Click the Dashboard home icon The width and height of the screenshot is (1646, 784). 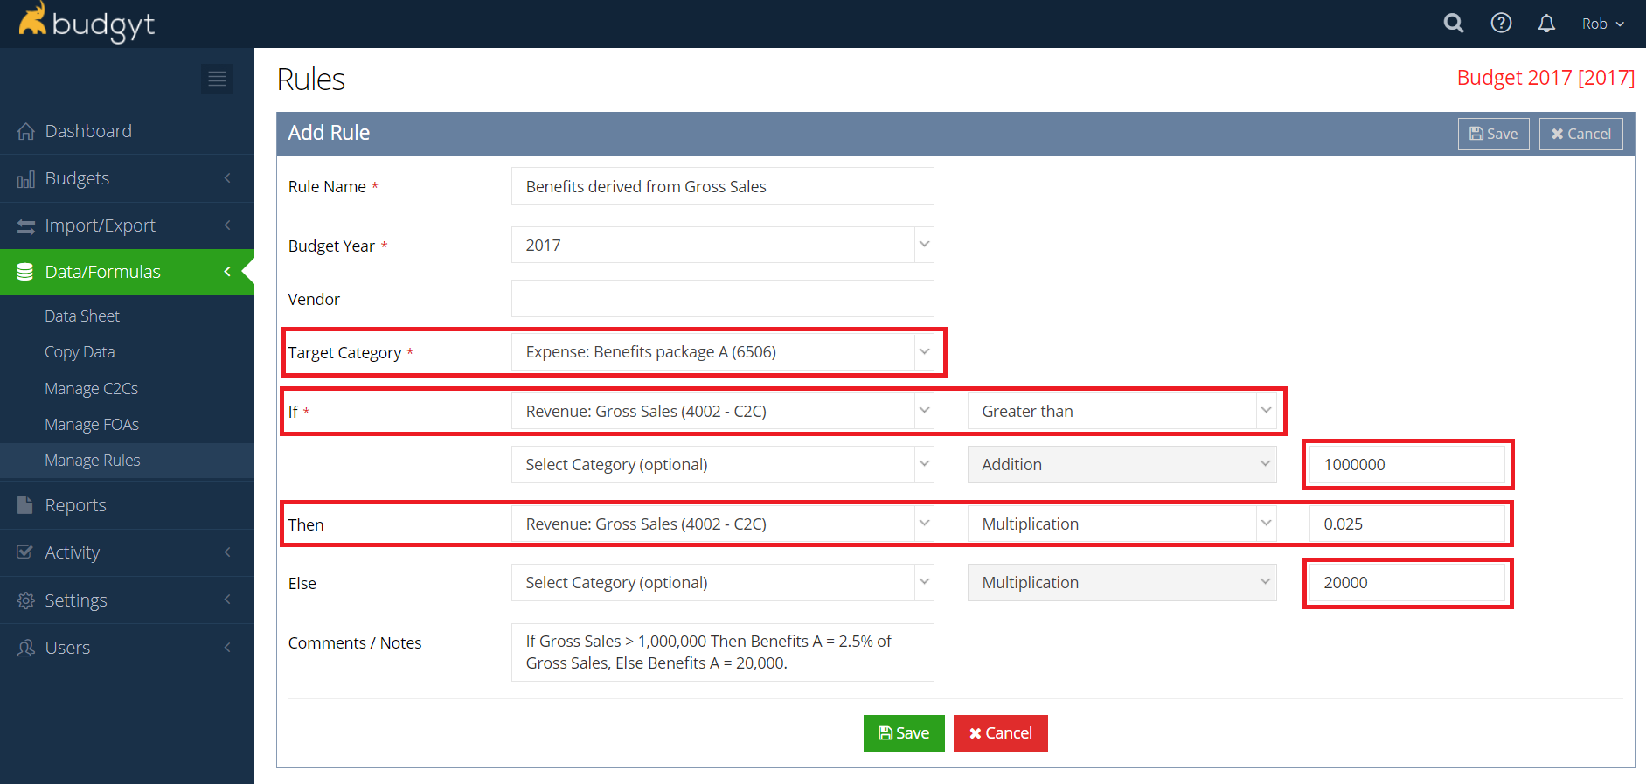tap(26, 131)
